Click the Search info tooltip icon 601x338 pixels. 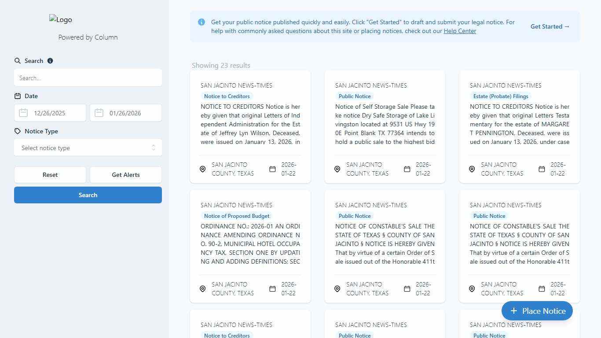click(x=50, y=61)
